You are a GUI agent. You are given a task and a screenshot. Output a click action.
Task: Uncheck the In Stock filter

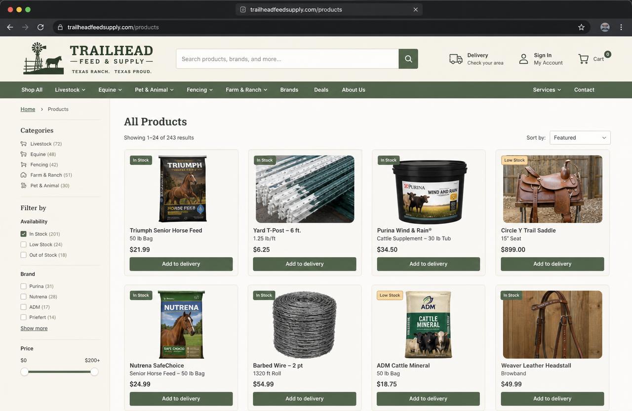pyautogui.click(x=23, y=234)
